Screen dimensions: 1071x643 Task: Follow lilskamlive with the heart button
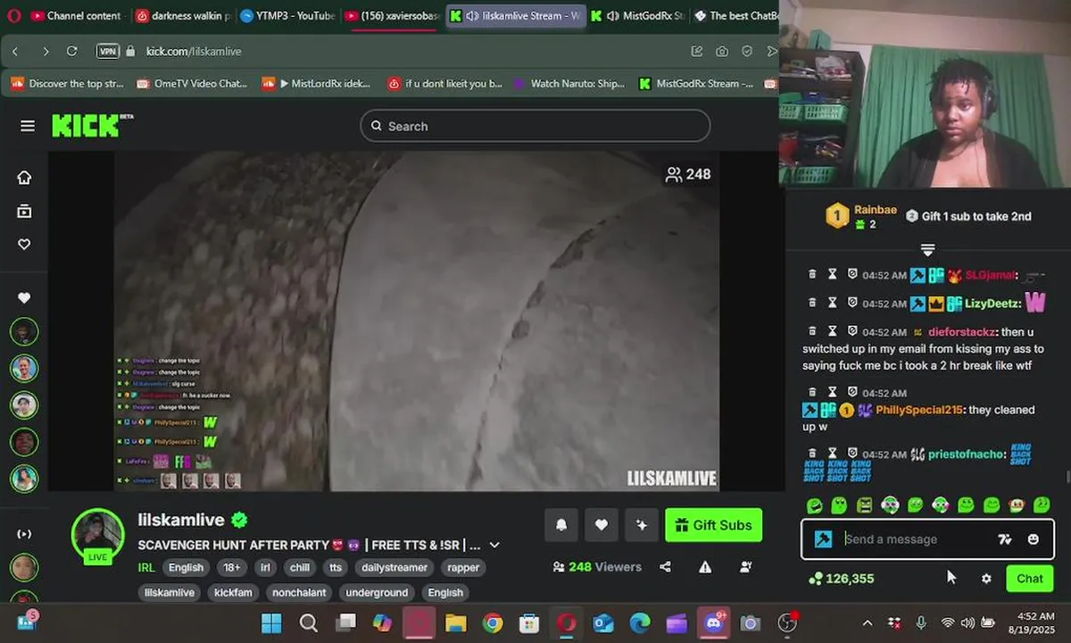(602, 525)
